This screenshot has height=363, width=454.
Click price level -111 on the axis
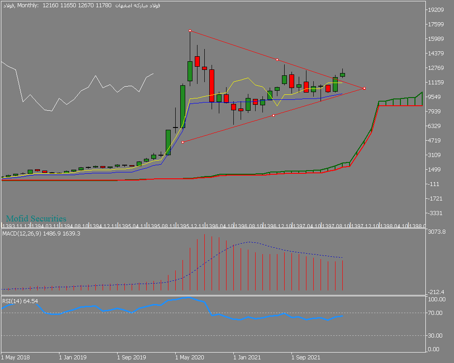click(x=434, y=184)
